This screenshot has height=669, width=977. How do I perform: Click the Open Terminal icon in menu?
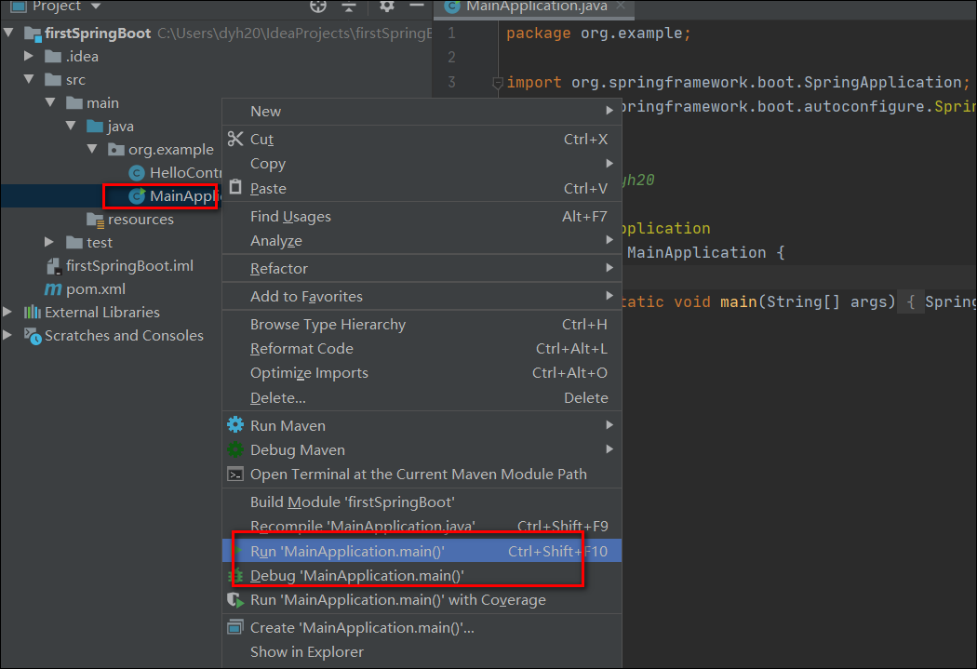pyautogui.click(x=235, y=475)
